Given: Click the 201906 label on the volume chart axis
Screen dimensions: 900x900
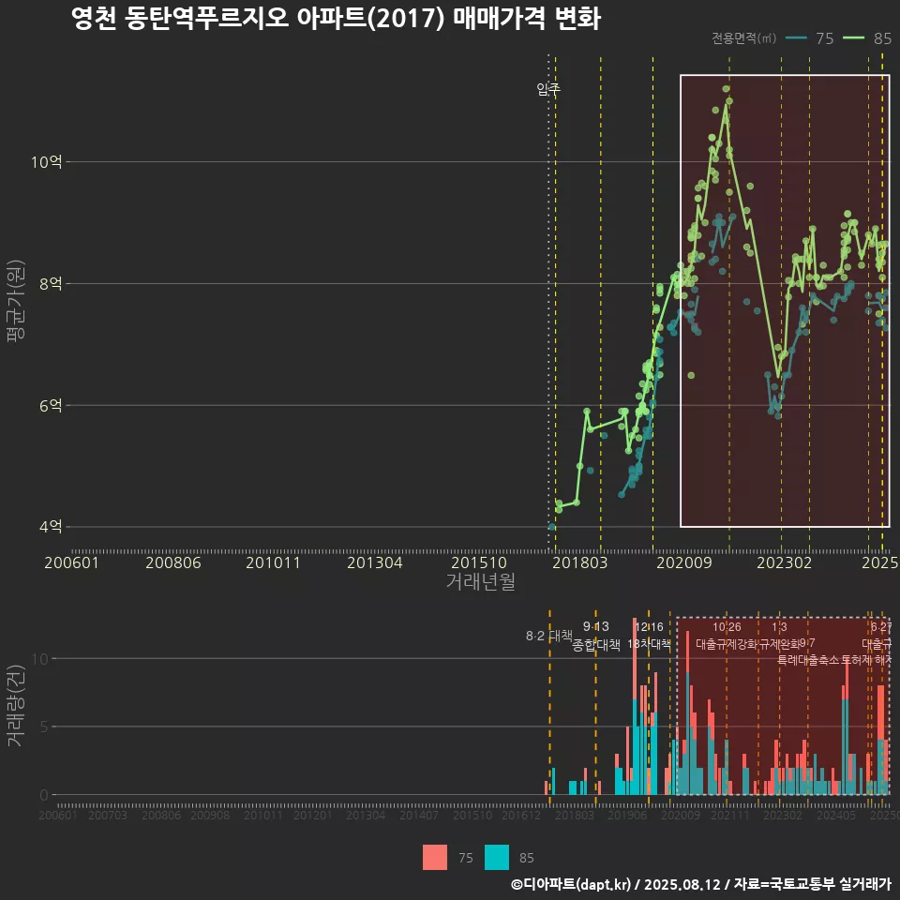Looking at the screenshot, I should [x=627, y=815].
